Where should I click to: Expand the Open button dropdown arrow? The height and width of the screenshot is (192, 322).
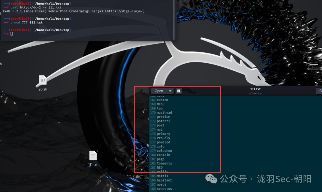point(170,91)
